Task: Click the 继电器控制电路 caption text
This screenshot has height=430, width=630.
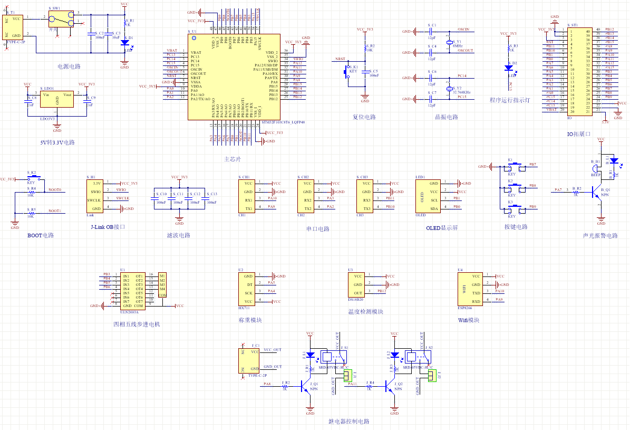Action: (x=349, y=421)
